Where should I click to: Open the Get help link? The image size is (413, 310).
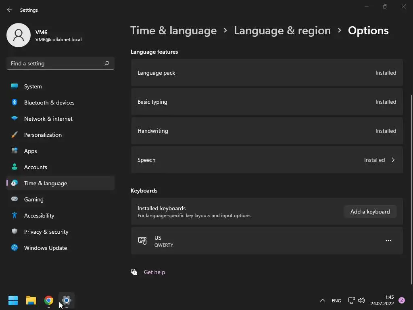pyautogui.click(x=154, y=272)
